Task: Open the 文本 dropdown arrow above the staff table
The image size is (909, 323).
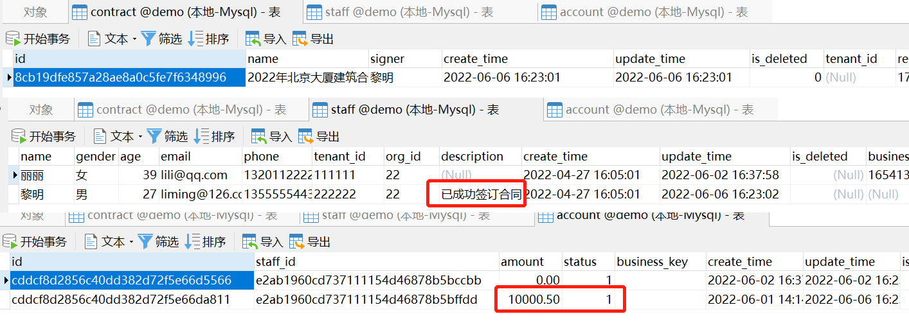Action: click(140, 137)
